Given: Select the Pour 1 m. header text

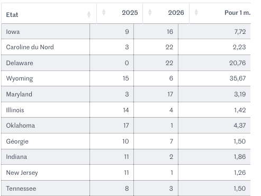Looking at the screenshot, I should (237, 13).
